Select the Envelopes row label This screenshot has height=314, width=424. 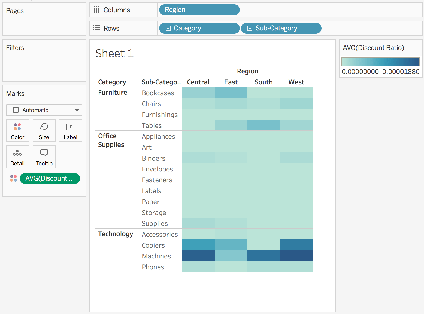tap(157, 169)
